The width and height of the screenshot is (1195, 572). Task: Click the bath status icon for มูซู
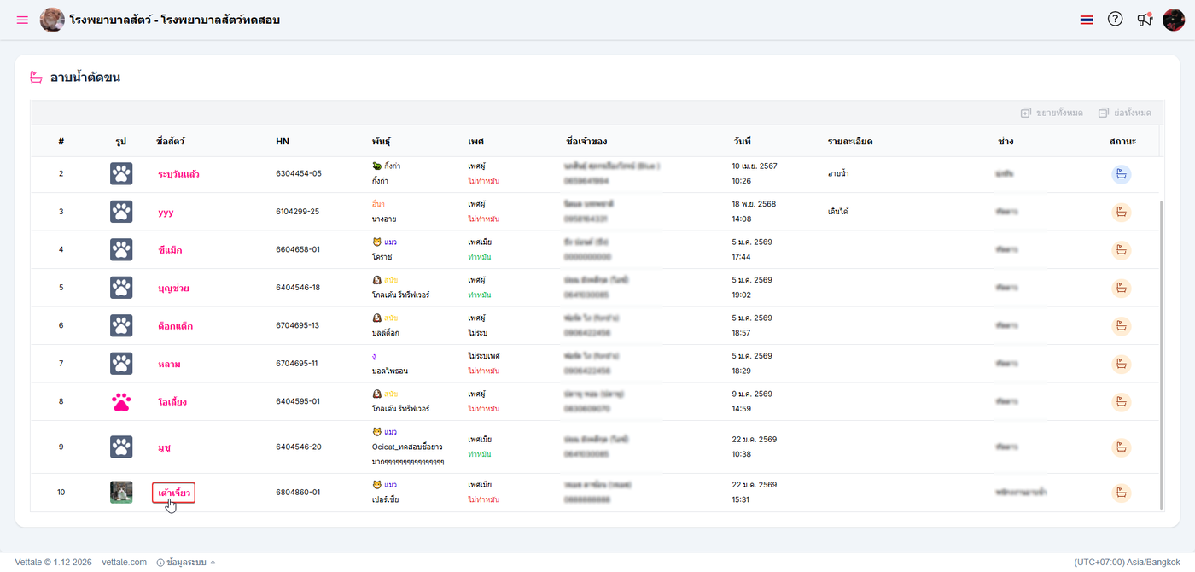[x=1121, y=447]
